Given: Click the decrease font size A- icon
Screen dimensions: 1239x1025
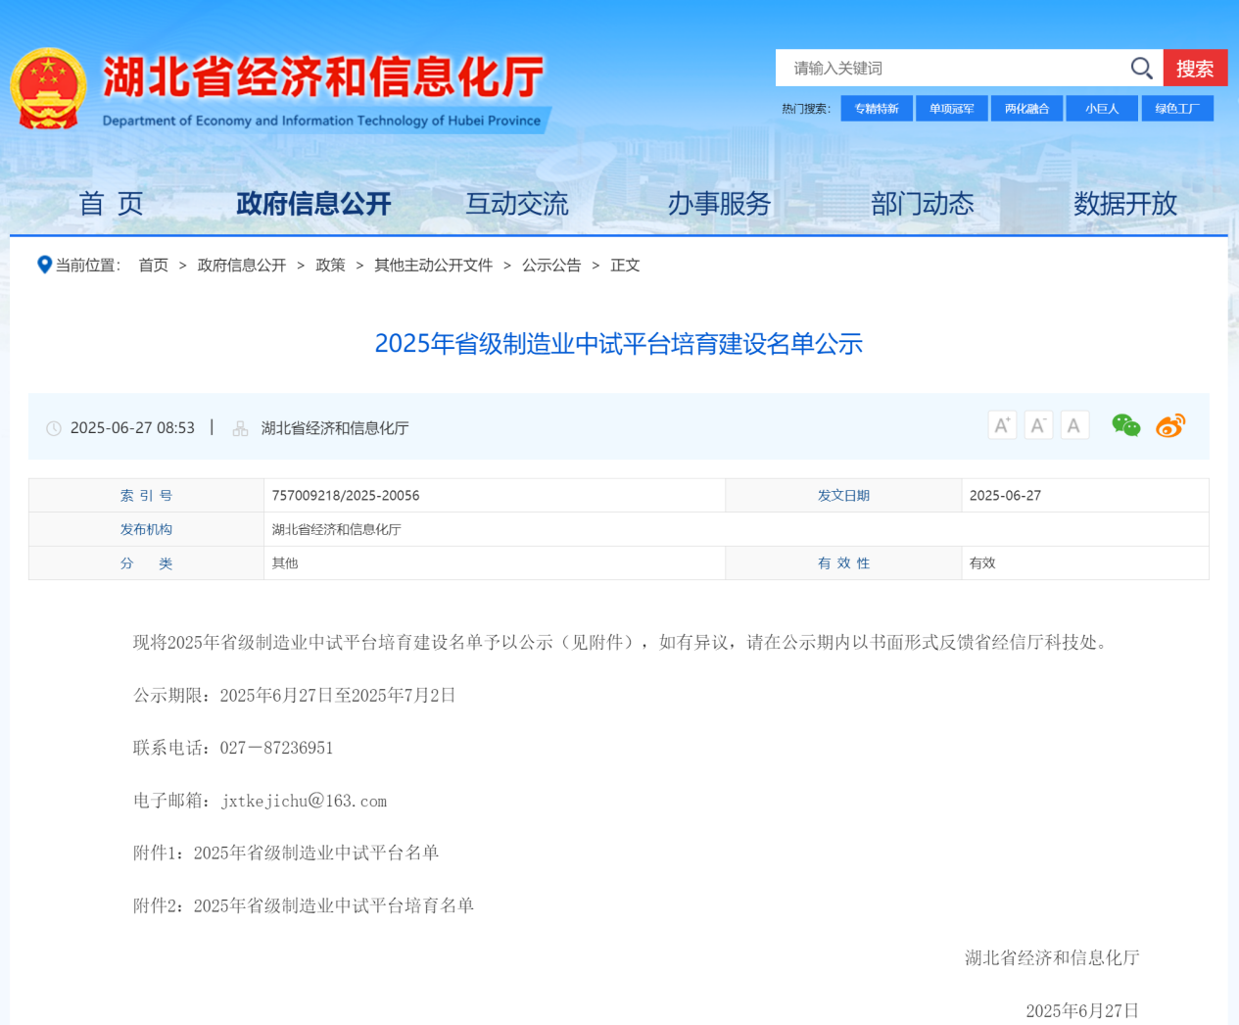Looking at the screenshot, I should (x=1038, y=425).
